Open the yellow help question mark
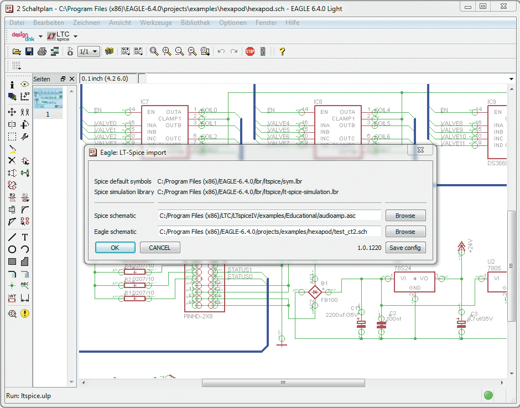The image size is (520, 408). pos(282,51)
